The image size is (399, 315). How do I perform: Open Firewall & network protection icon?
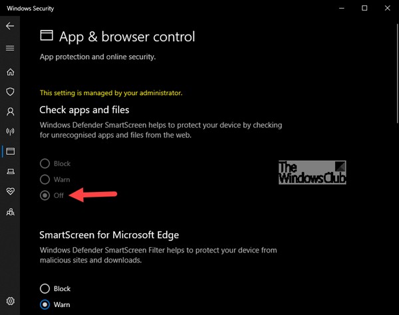(10, 132)
